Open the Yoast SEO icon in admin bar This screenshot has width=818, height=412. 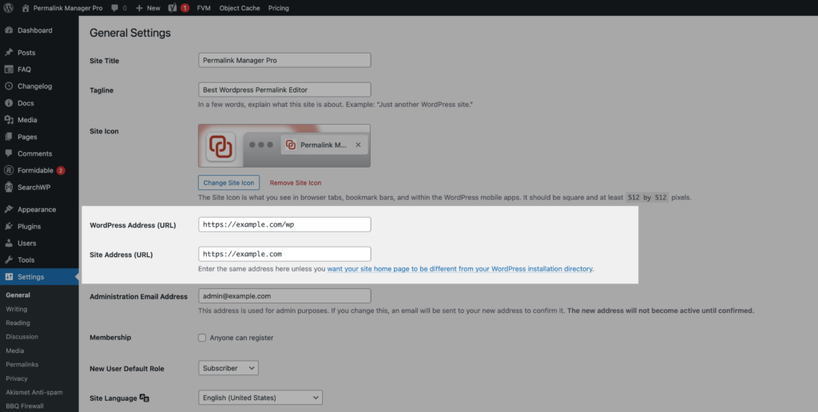coord(173,8)
